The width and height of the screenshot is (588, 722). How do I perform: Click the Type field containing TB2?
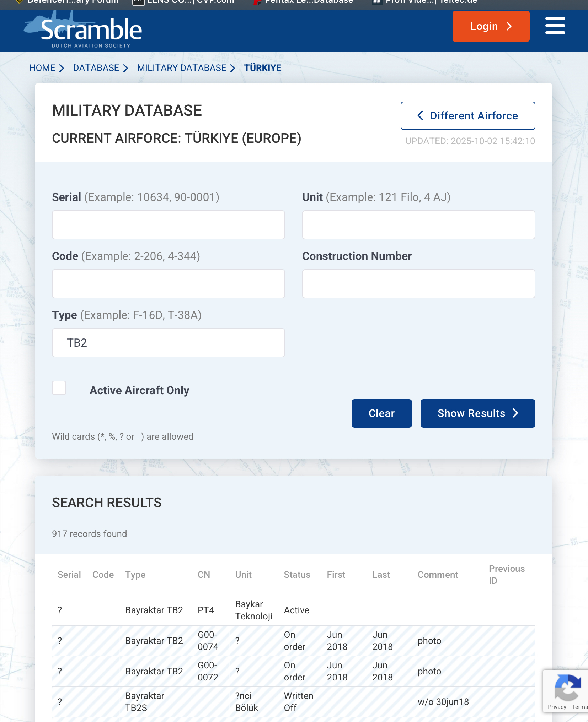(x=168, y=343)
